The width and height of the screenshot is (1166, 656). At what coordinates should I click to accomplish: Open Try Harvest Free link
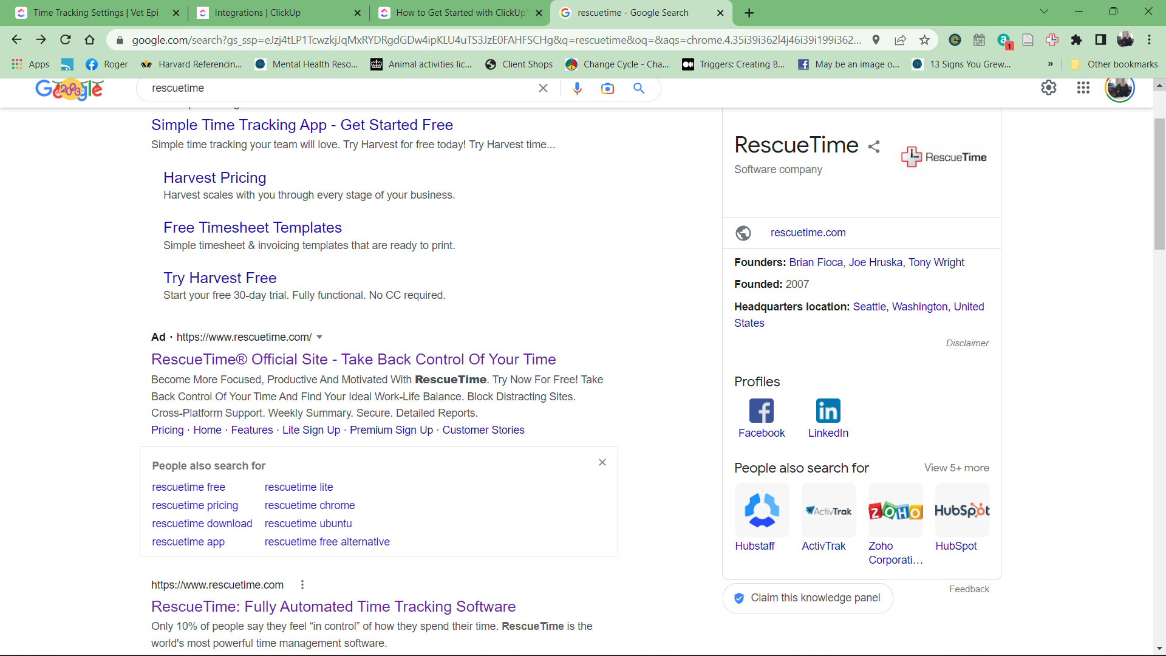[x=219, y=278]
